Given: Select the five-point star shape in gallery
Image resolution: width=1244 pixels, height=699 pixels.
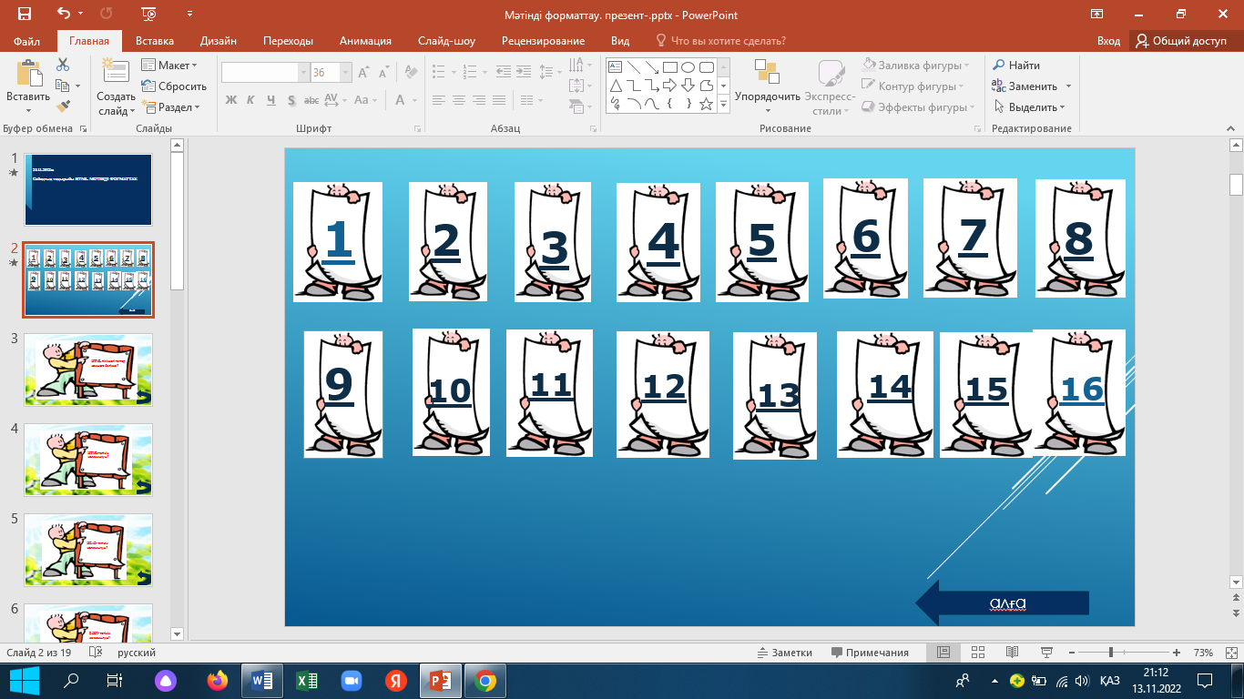Looking at the screenshot, I should pyautogui.click(x=706, y=104).
